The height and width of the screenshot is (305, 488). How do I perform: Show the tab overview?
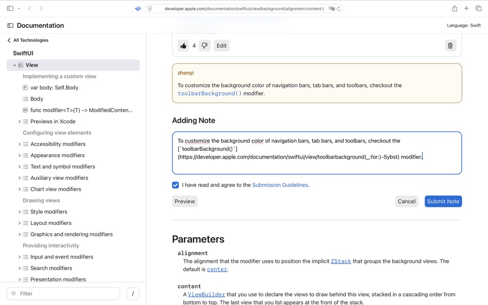tap(478, 8)
